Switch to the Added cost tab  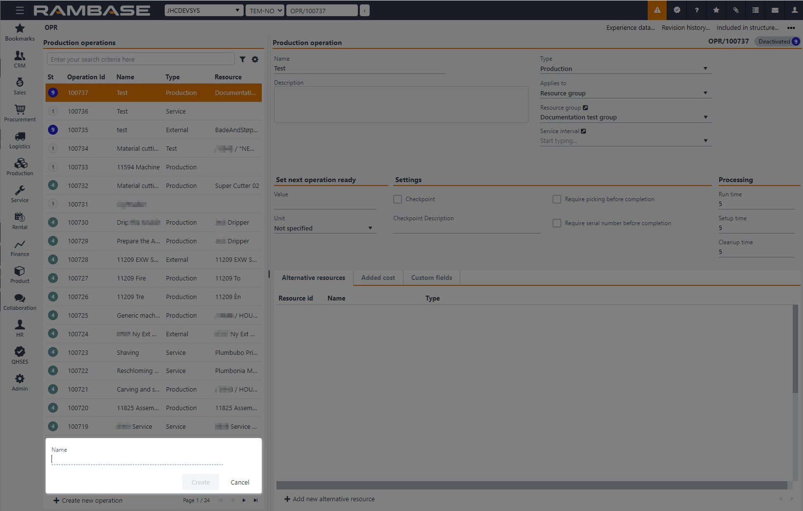point(378,278)
